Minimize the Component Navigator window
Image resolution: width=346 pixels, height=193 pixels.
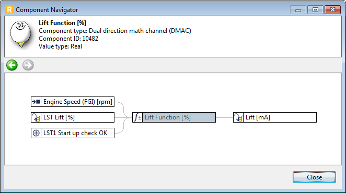click(298, 10)
